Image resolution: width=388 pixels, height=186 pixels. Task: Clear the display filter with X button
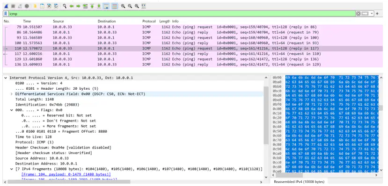point(358,14)
